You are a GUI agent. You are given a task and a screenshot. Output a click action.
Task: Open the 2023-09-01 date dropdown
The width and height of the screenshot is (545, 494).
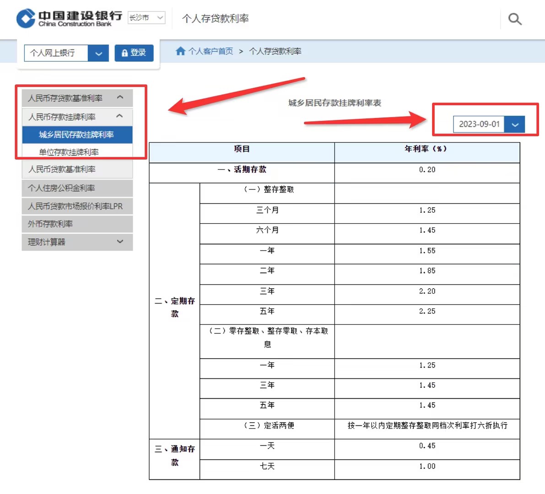(x=515, y=124)
